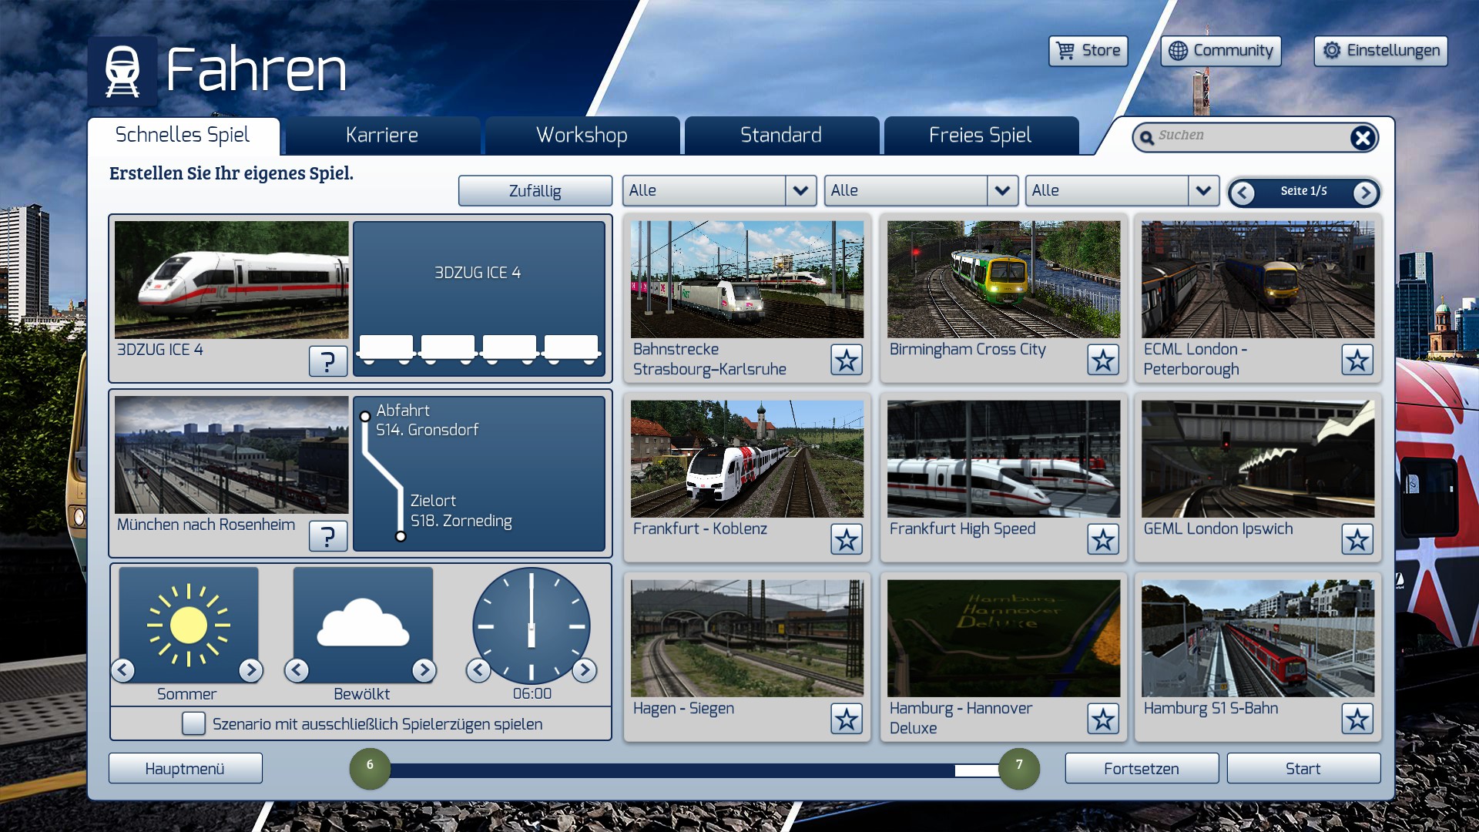Expand the second Alle filter dropdown
The width and height of the screenshot is (1479, 832).
point(1001,190)
